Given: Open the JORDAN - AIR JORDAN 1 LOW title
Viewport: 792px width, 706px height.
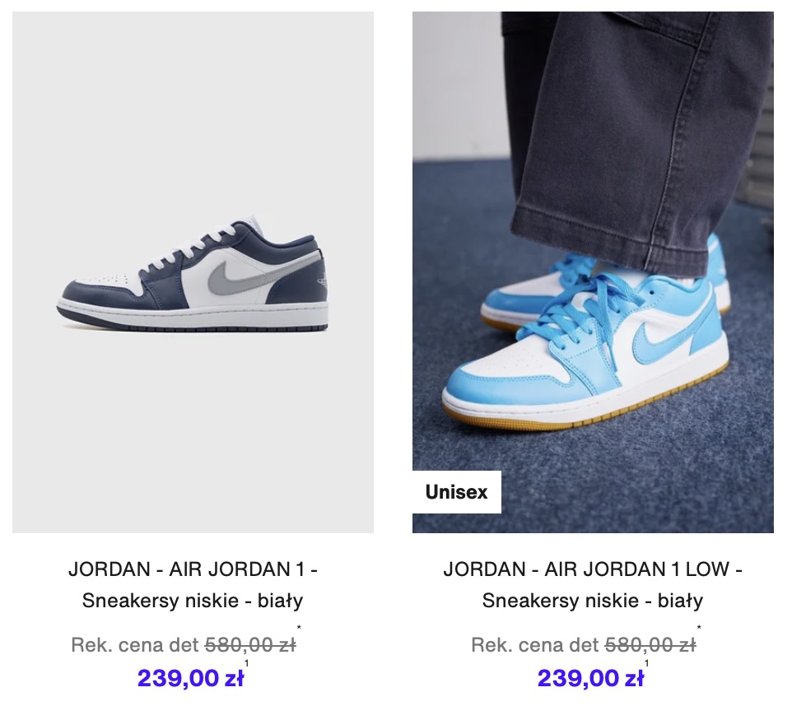Looking at the screenshot, I should [x=593, y=569].
